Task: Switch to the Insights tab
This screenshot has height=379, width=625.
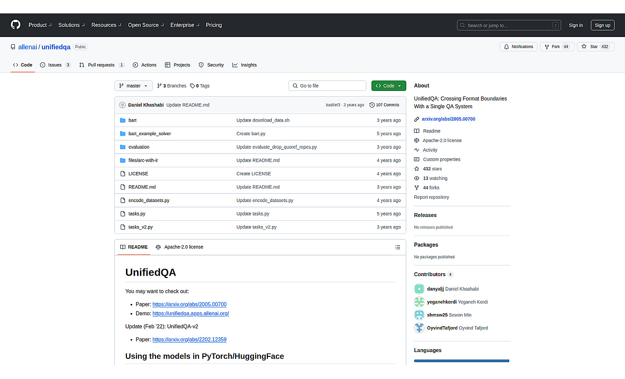Action: pos(244,65)
